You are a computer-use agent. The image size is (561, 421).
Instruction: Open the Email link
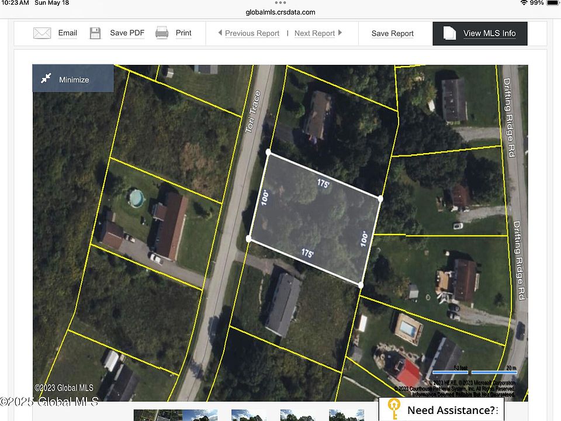(68, 33)
